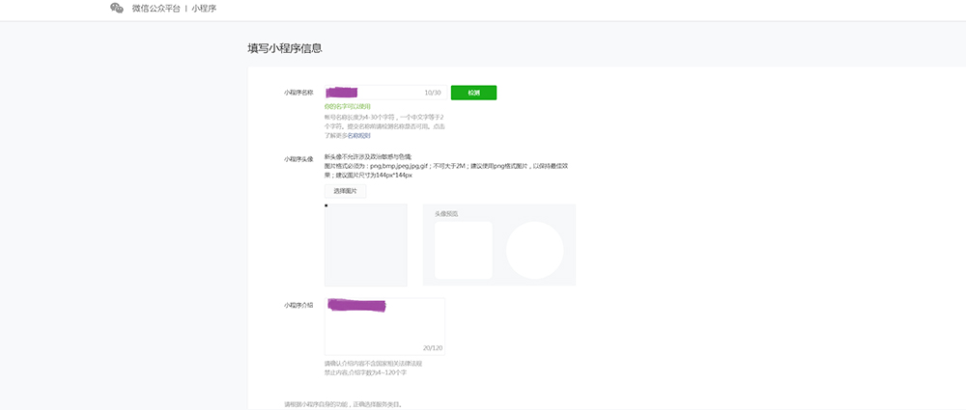Select the rounded-square avatar preview
The height and width of the screenshot is (410, 966).
tap(463, 250)
